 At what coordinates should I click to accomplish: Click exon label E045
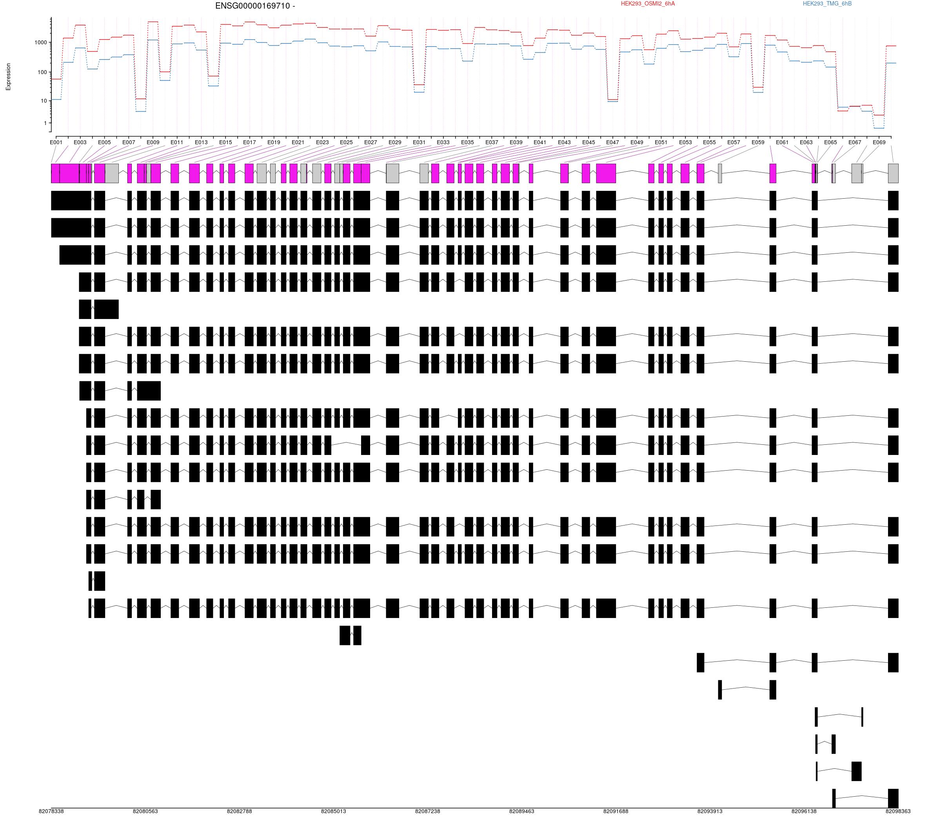[x=589, y=143]
